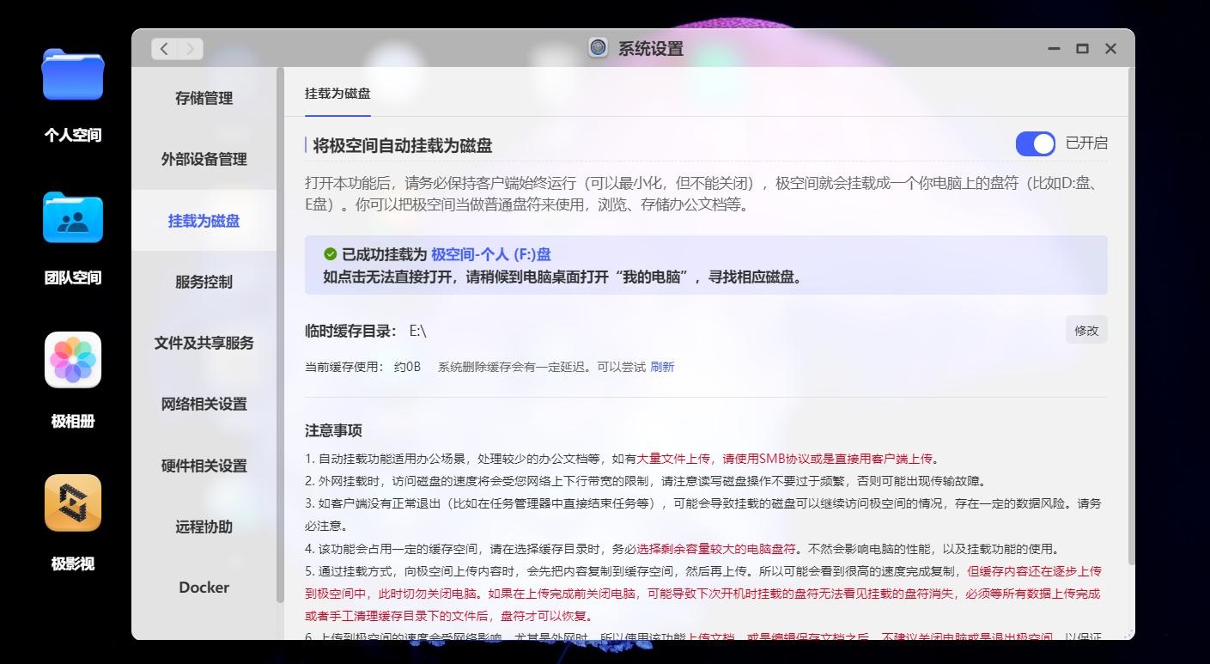Maximize the 系统设置 window
This screenshot has height=664, width=1210.
1082,49
